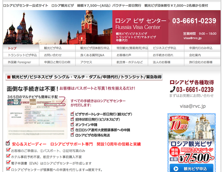Screen dimensions: 224x172
Task: Click visa@rvc.jp email link in sidebar
Action: pos(193,106)
